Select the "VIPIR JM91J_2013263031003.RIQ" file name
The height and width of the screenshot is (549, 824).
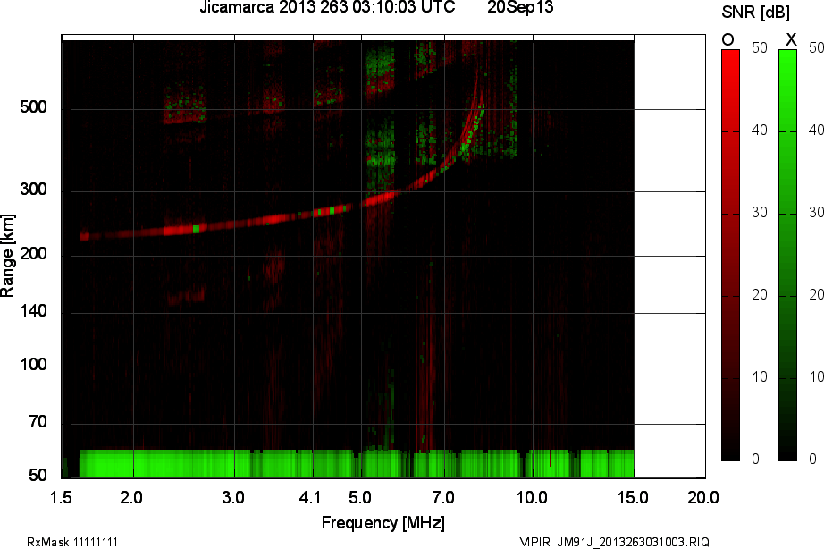coord(614,542)
